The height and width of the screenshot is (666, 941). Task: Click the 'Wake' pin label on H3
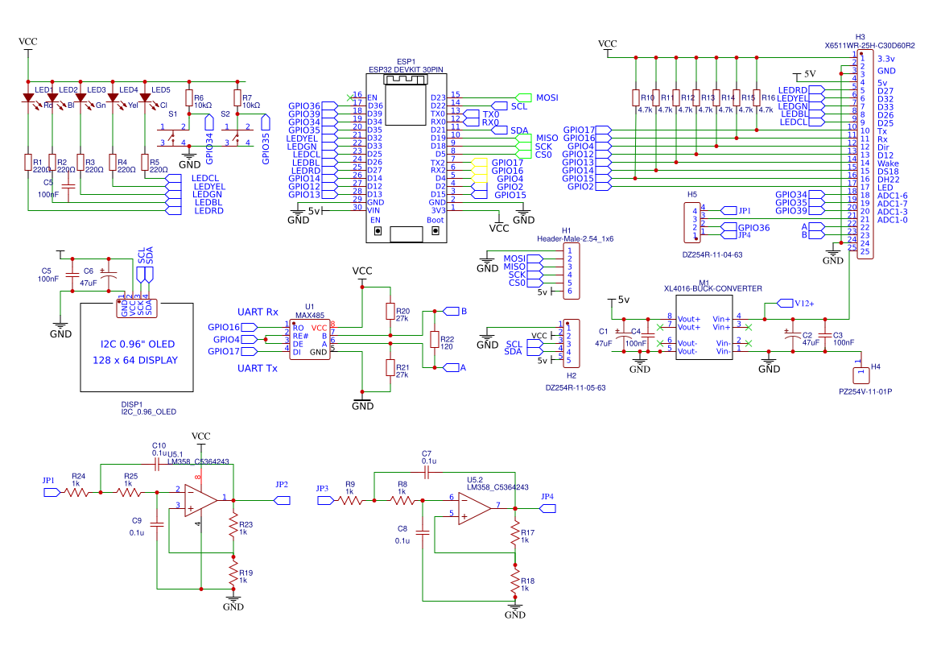tap(888, 163)
